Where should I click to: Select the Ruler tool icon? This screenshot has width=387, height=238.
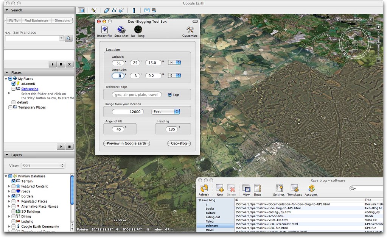(134, 10)
